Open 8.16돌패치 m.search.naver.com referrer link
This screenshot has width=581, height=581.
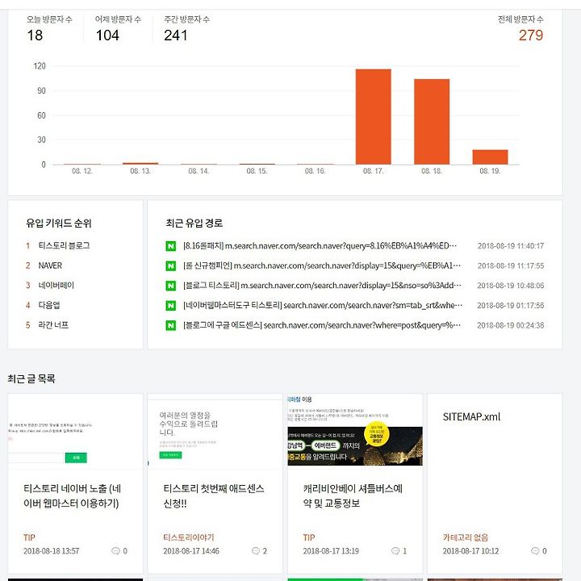point(320,246)
